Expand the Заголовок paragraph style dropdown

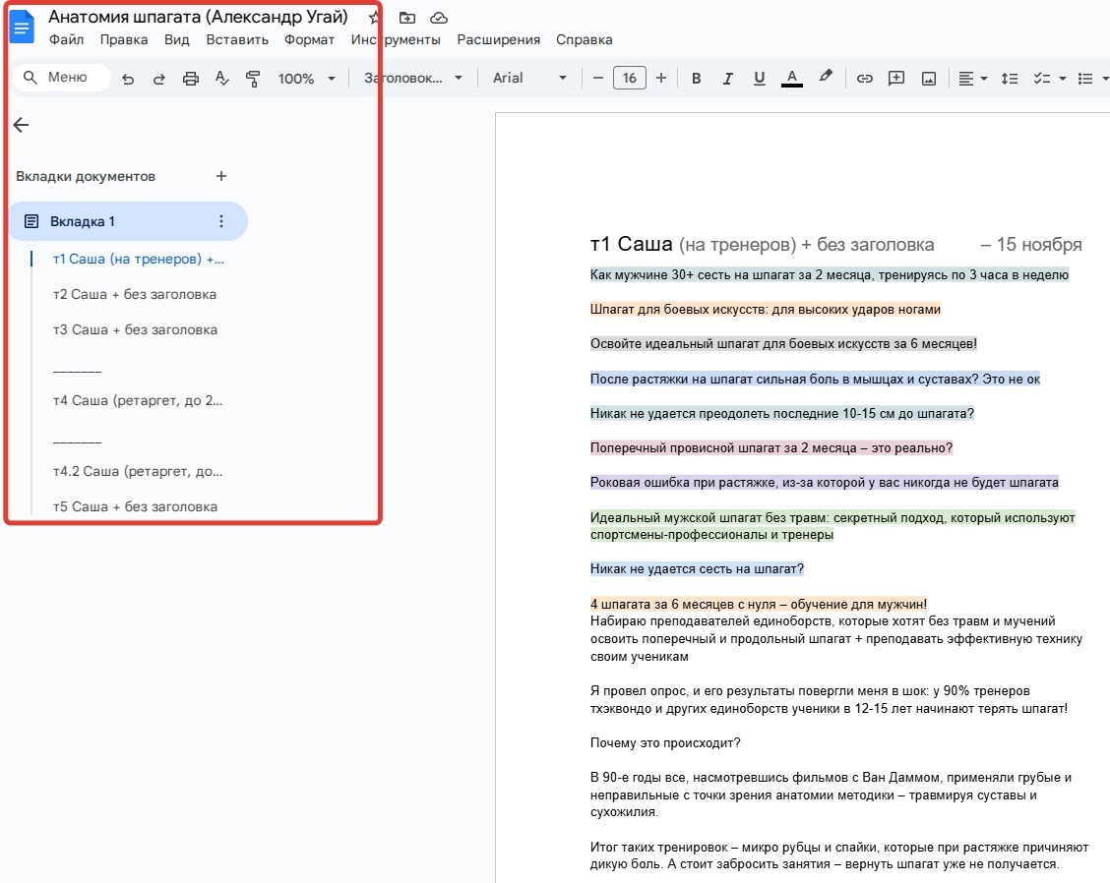pyautogui.click(x=412, y=79)
